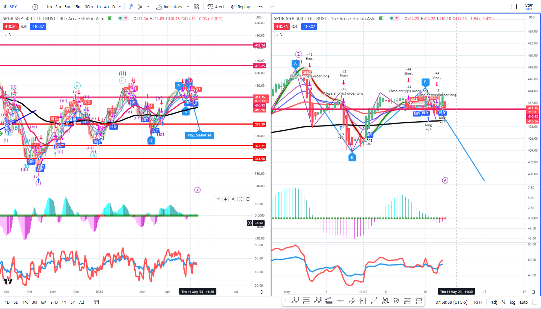Select the Elliott impulse wave 12345 tool
Viewport: 541px width, 309px height.
click(296, 300)
